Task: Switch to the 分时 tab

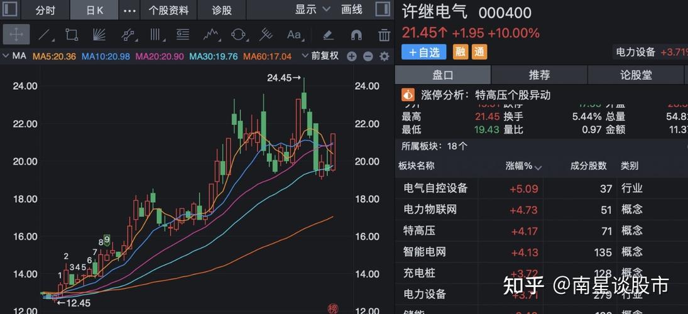Action: click(45, 10)
